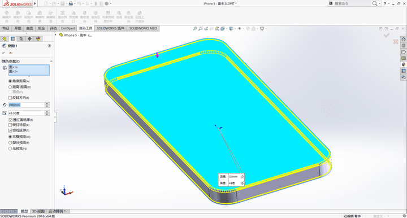Switch to the 草图 tab
The width and height of the screenshot is (407, 218).
[18, 28]
